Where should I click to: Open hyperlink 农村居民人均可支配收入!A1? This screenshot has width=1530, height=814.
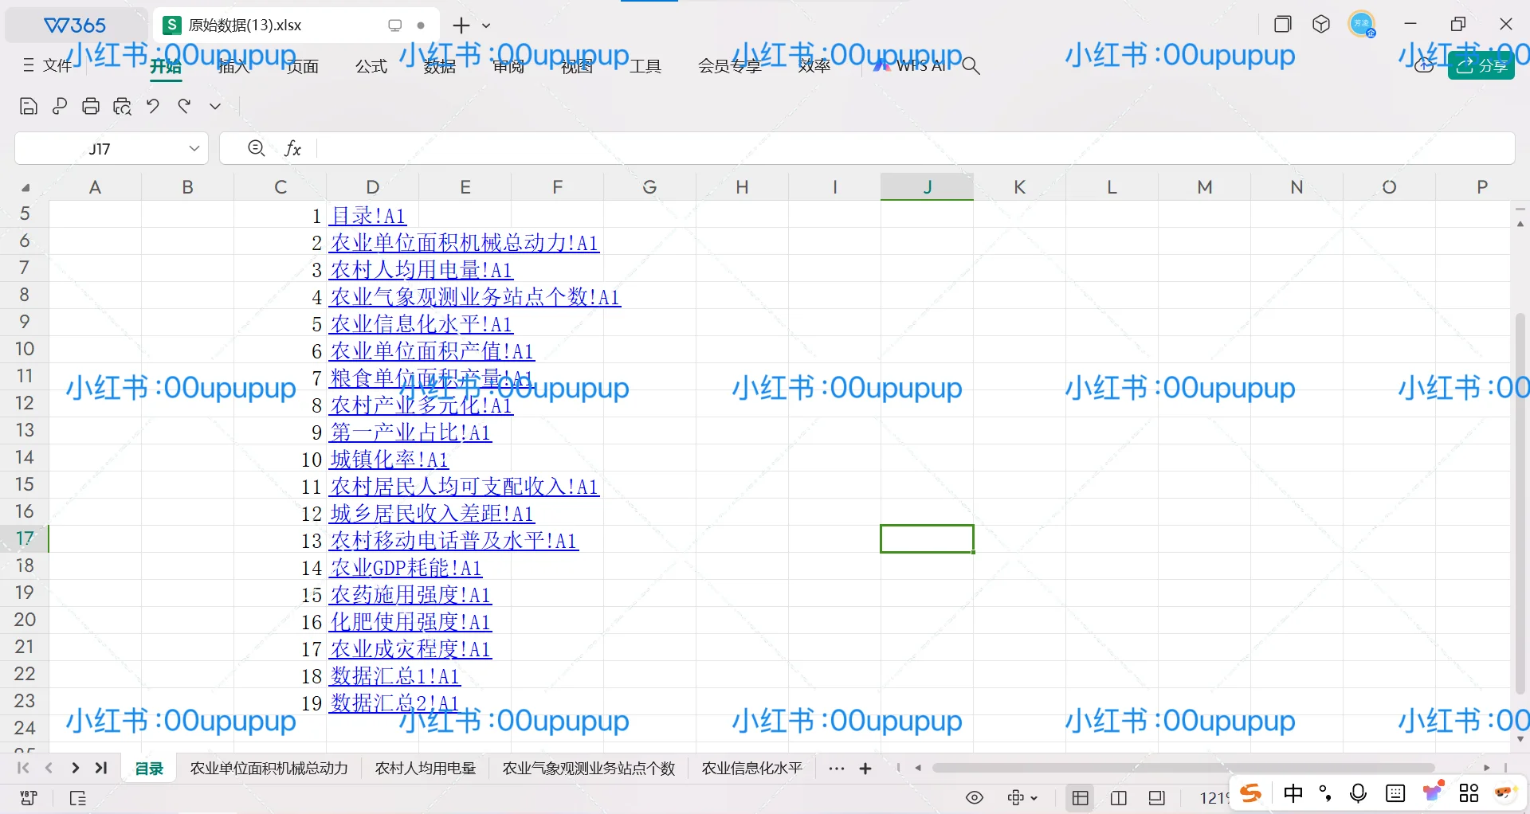[x=465, y=487]
